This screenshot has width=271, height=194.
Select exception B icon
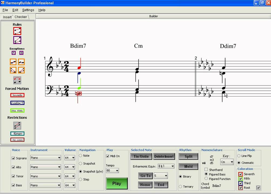21,53
